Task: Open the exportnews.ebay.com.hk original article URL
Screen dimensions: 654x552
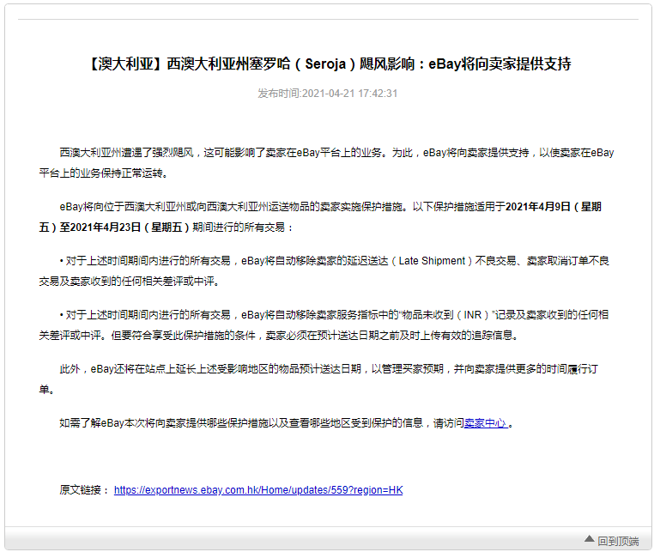Action: point(258,490)
